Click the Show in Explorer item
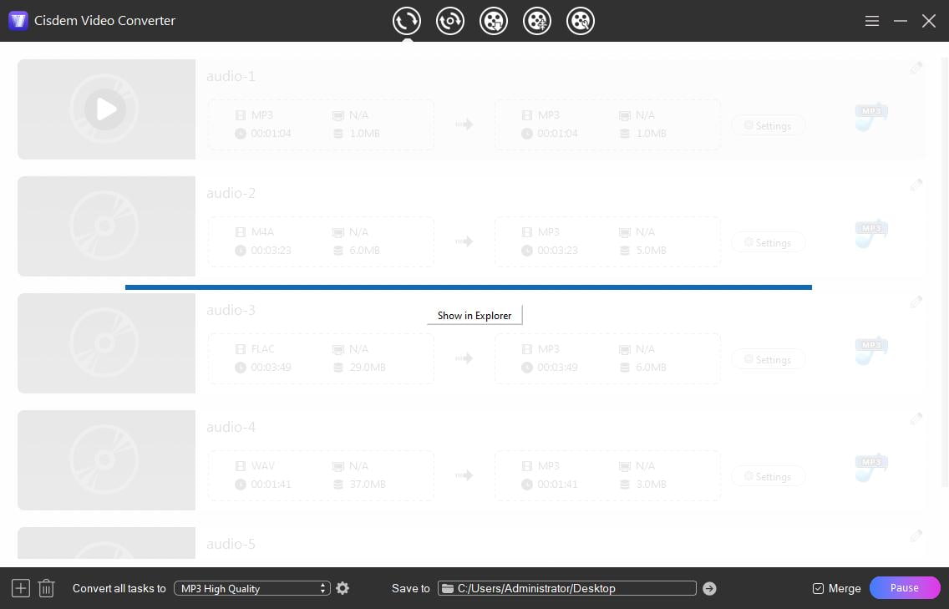 coord(474,315)
